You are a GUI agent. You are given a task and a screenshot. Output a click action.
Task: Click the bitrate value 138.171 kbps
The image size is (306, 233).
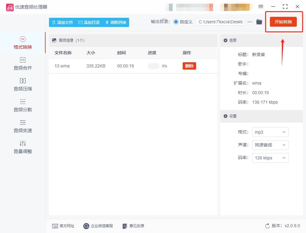click(x=265, y=102)
